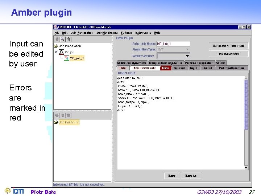Select the Job Monitoring tree root label
Image resolution: width=261 pixels, height=196 pixels.
[69, 122]
